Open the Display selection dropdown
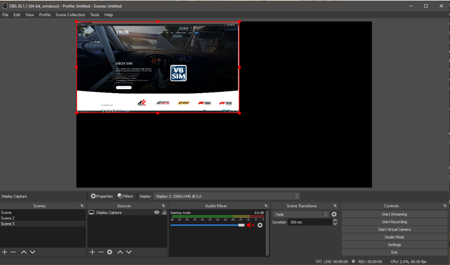 226,196
